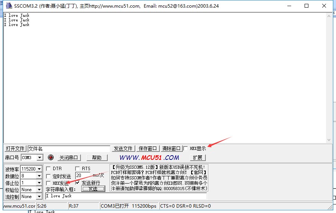Click the upgrade advertisement text panel

click(x=159, y=178)
